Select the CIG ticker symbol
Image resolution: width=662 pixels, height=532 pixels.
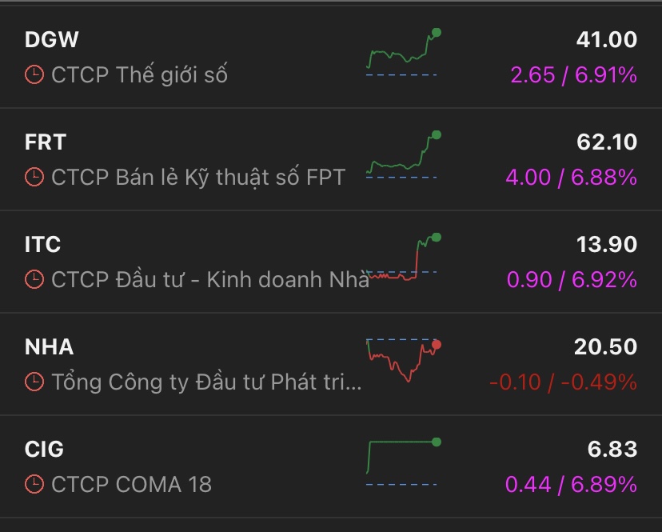pyautogui.click(x=44, y=449)
